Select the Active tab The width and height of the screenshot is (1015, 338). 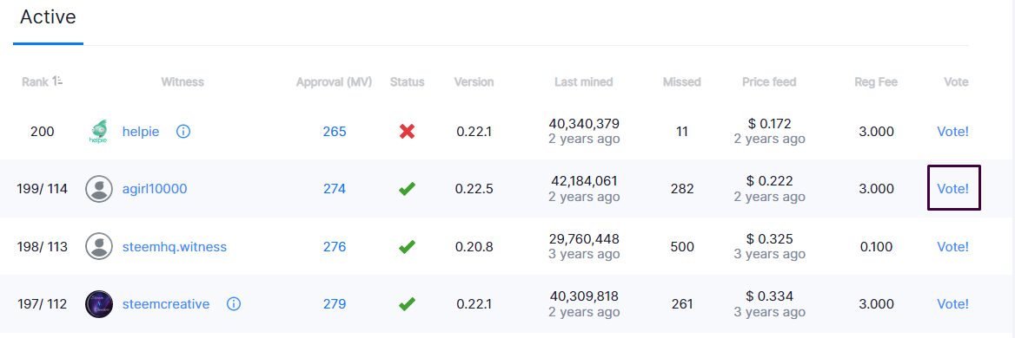tap(48, 17)
